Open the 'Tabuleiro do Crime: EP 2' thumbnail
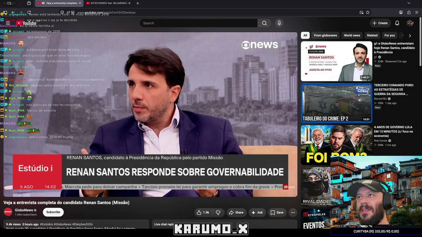The height and width of the screenshot is (237, 422). pyautogui.click(x=336, y=103)
